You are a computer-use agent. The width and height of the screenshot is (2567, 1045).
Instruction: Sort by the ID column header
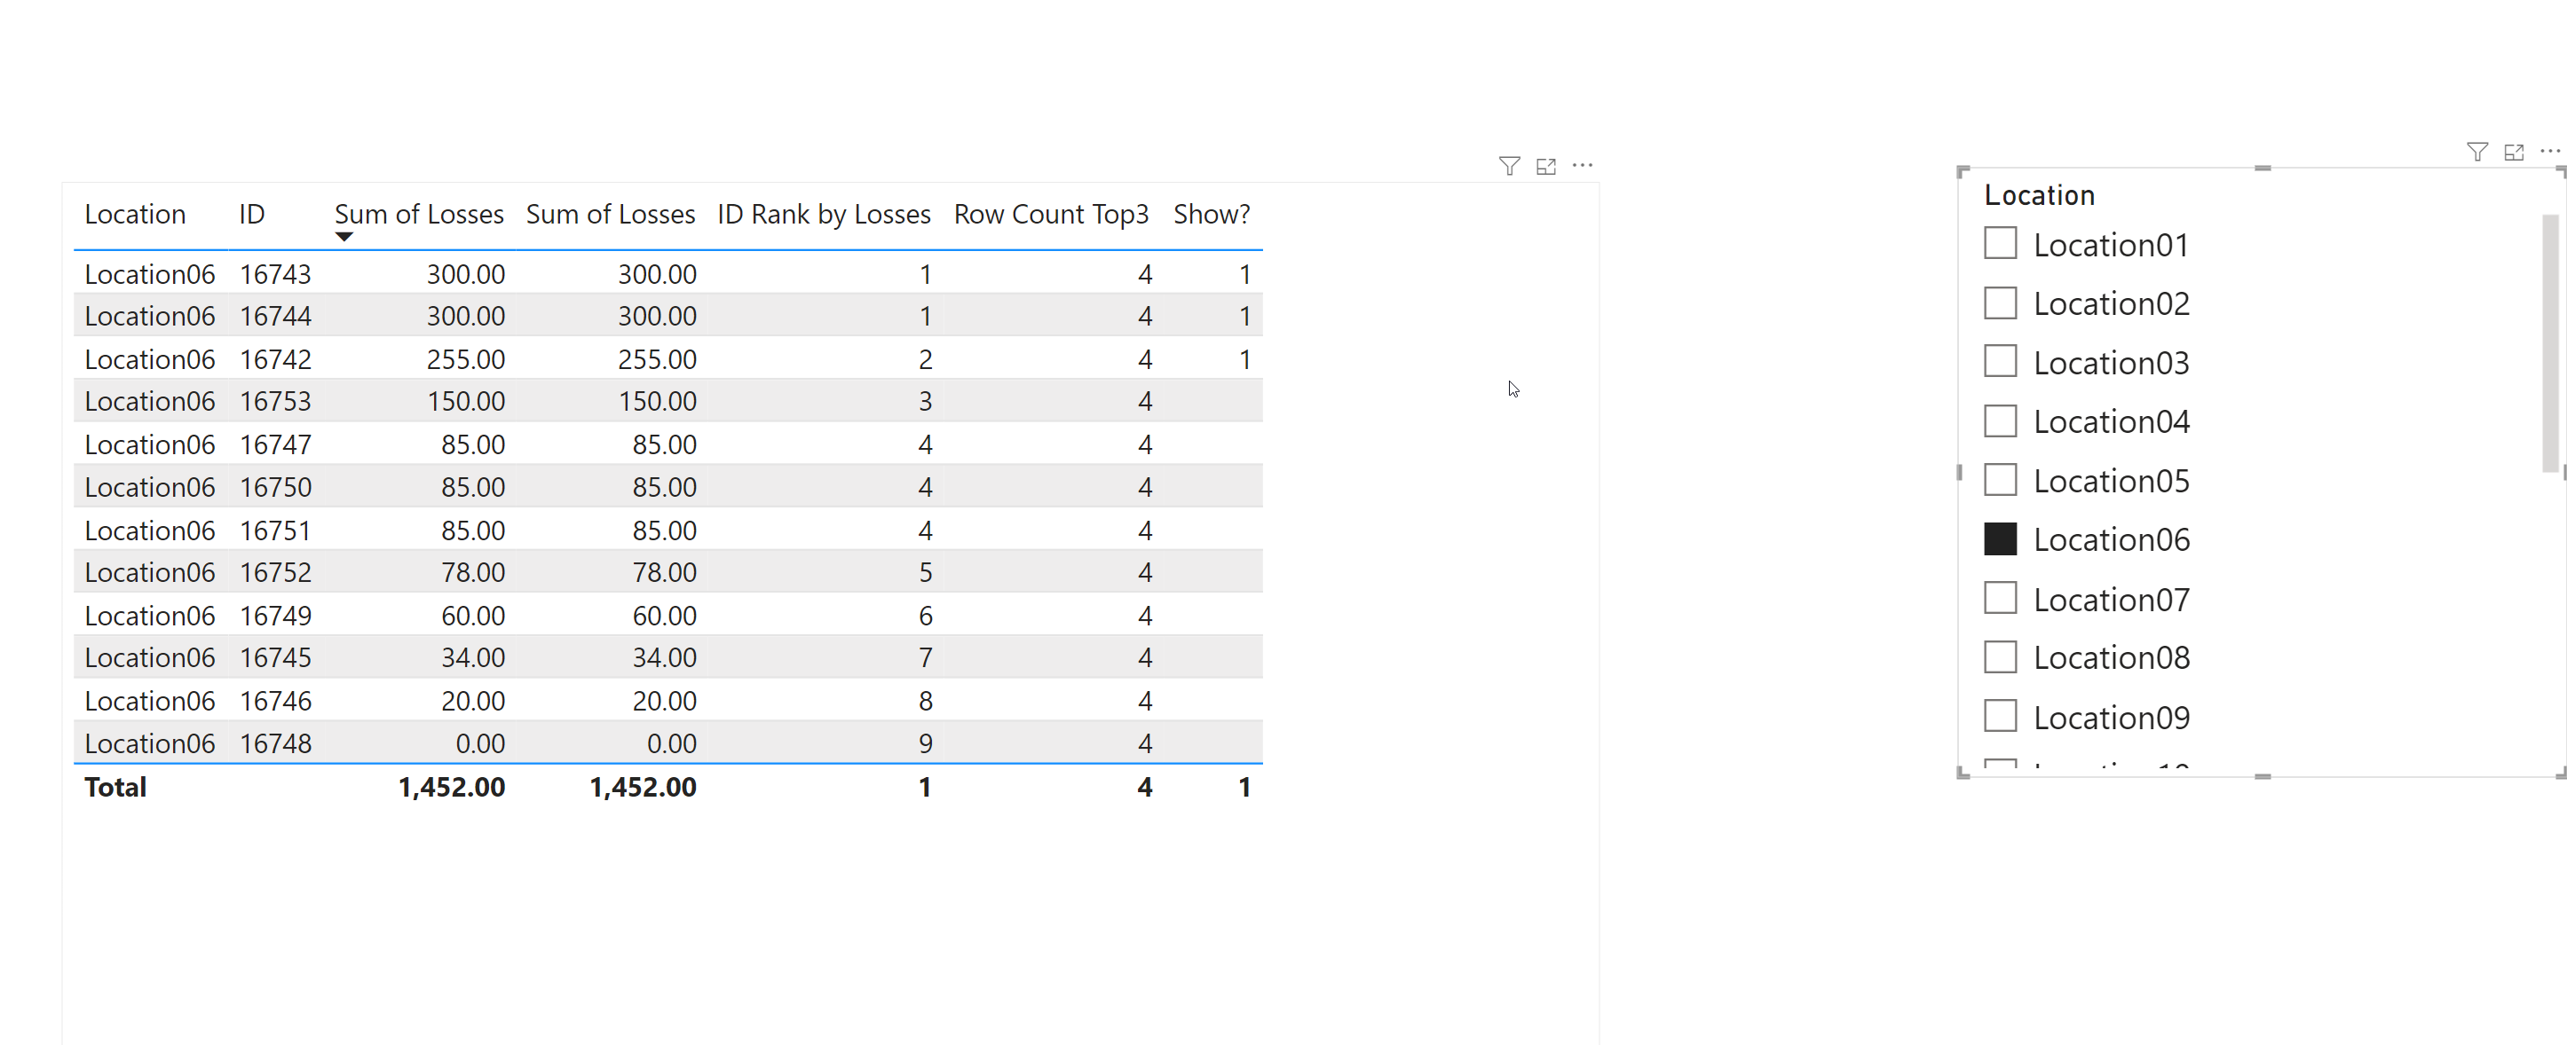pos(252,214)
